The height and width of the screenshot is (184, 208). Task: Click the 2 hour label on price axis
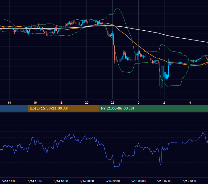point(164,103)
